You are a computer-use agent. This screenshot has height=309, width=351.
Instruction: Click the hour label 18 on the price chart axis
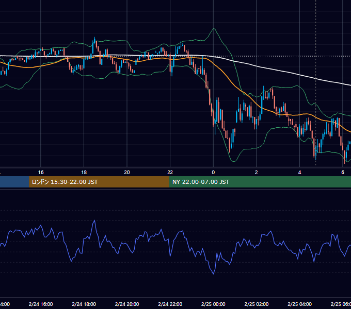84,173
